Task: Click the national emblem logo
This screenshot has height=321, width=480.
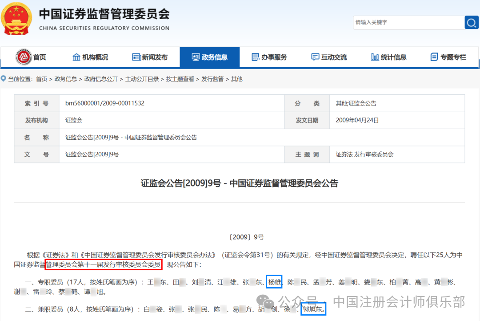Action: 16,19
